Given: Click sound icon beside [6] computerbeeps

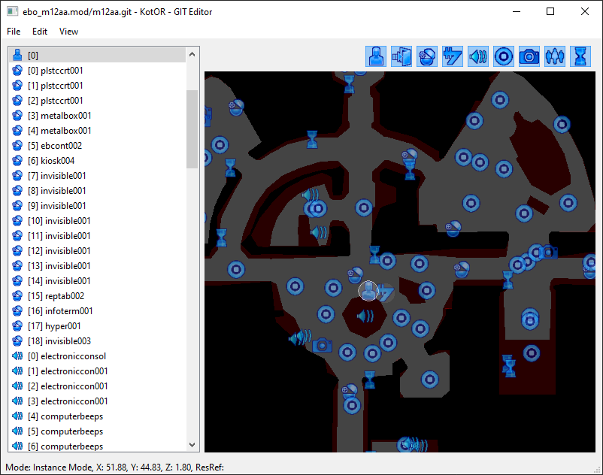Looking at the screenshot, I should point(17,446).
